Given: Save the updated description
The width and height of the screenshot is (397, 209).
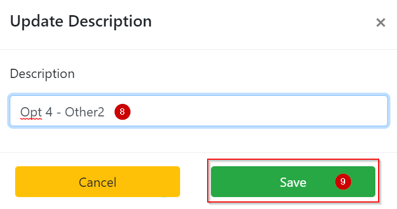Looking at the screenshot, I should pos(293,181).
